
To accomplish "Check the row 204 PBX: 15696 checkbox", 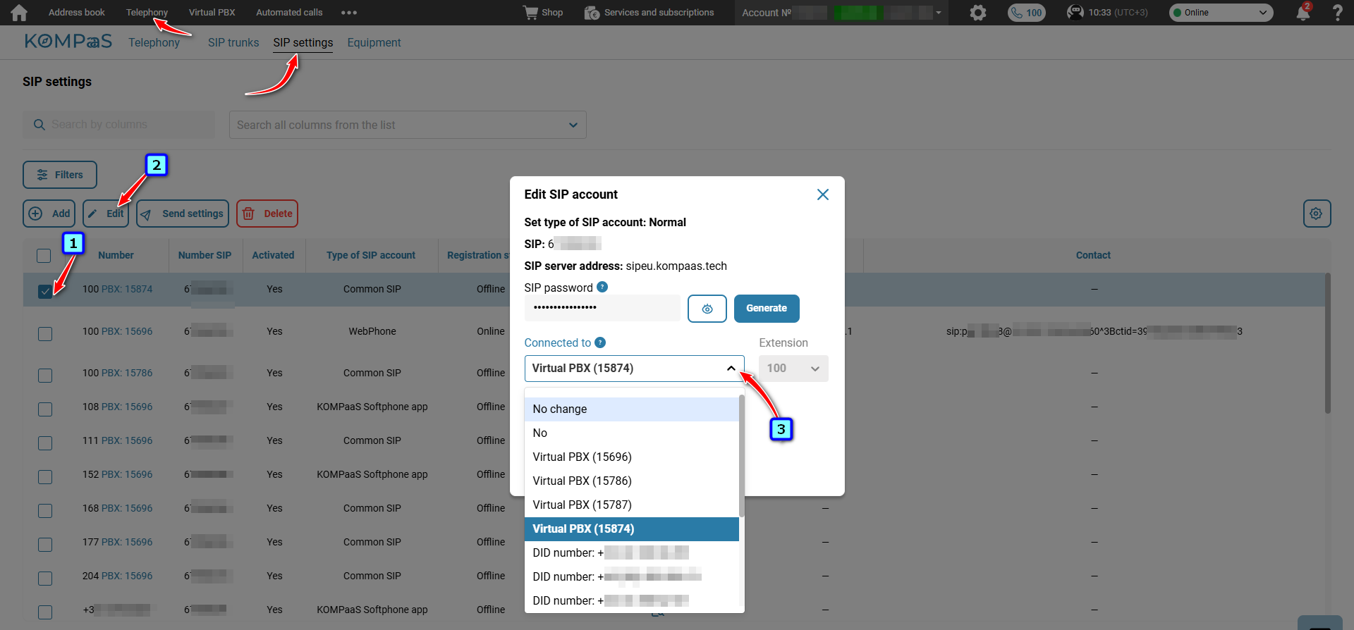I will [45, 579].
